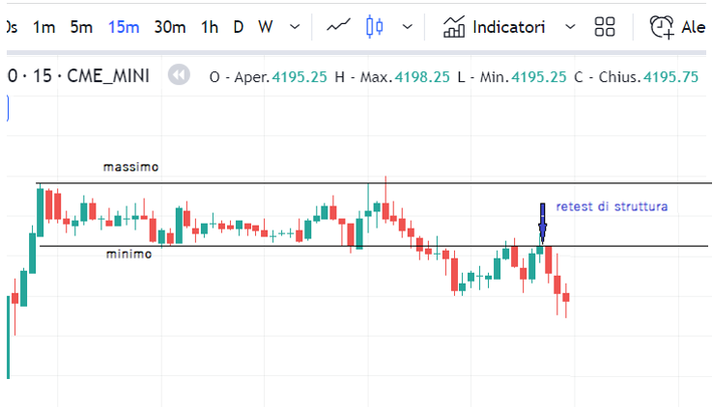Open the indicator templates grid icon
Viewport: 713px width, 407px height.
(605, 27)
